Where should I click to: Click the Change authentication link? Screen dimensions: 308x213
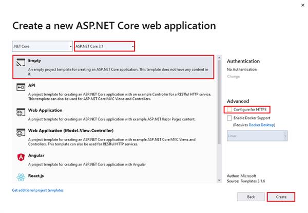tap(233, 76)
